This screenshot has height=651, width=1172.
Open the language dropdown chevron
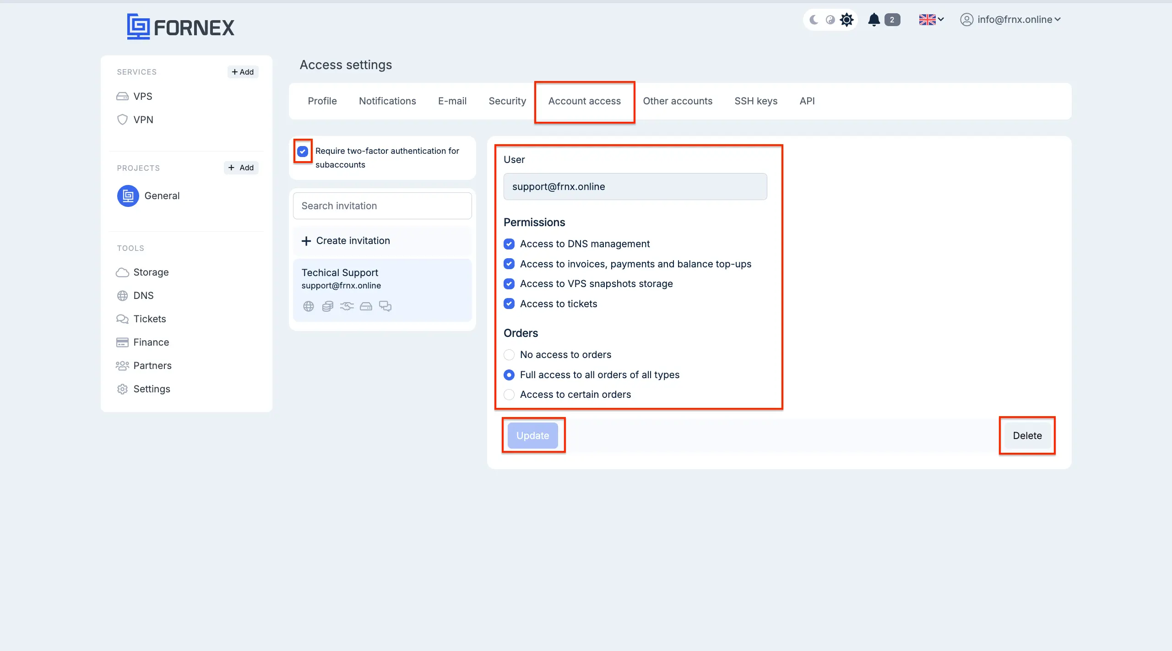(941, 20)
